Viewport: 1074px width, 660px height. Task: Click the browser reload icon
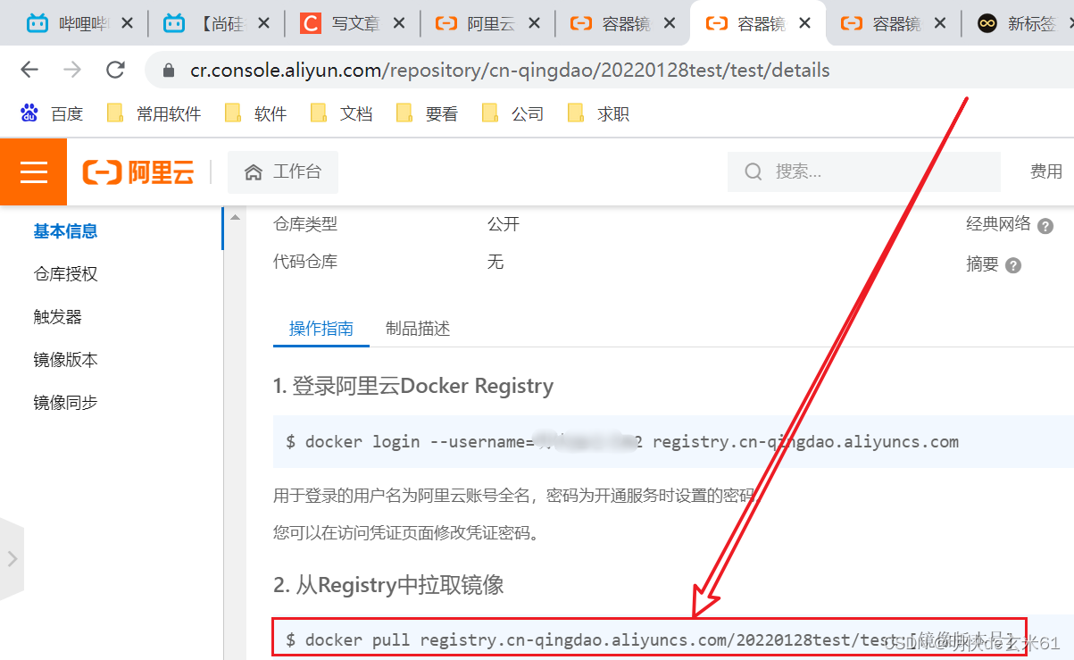point(115,70)
